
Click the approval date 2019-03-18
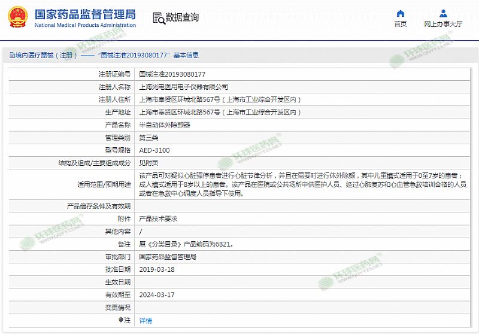[x=156, y=269]
